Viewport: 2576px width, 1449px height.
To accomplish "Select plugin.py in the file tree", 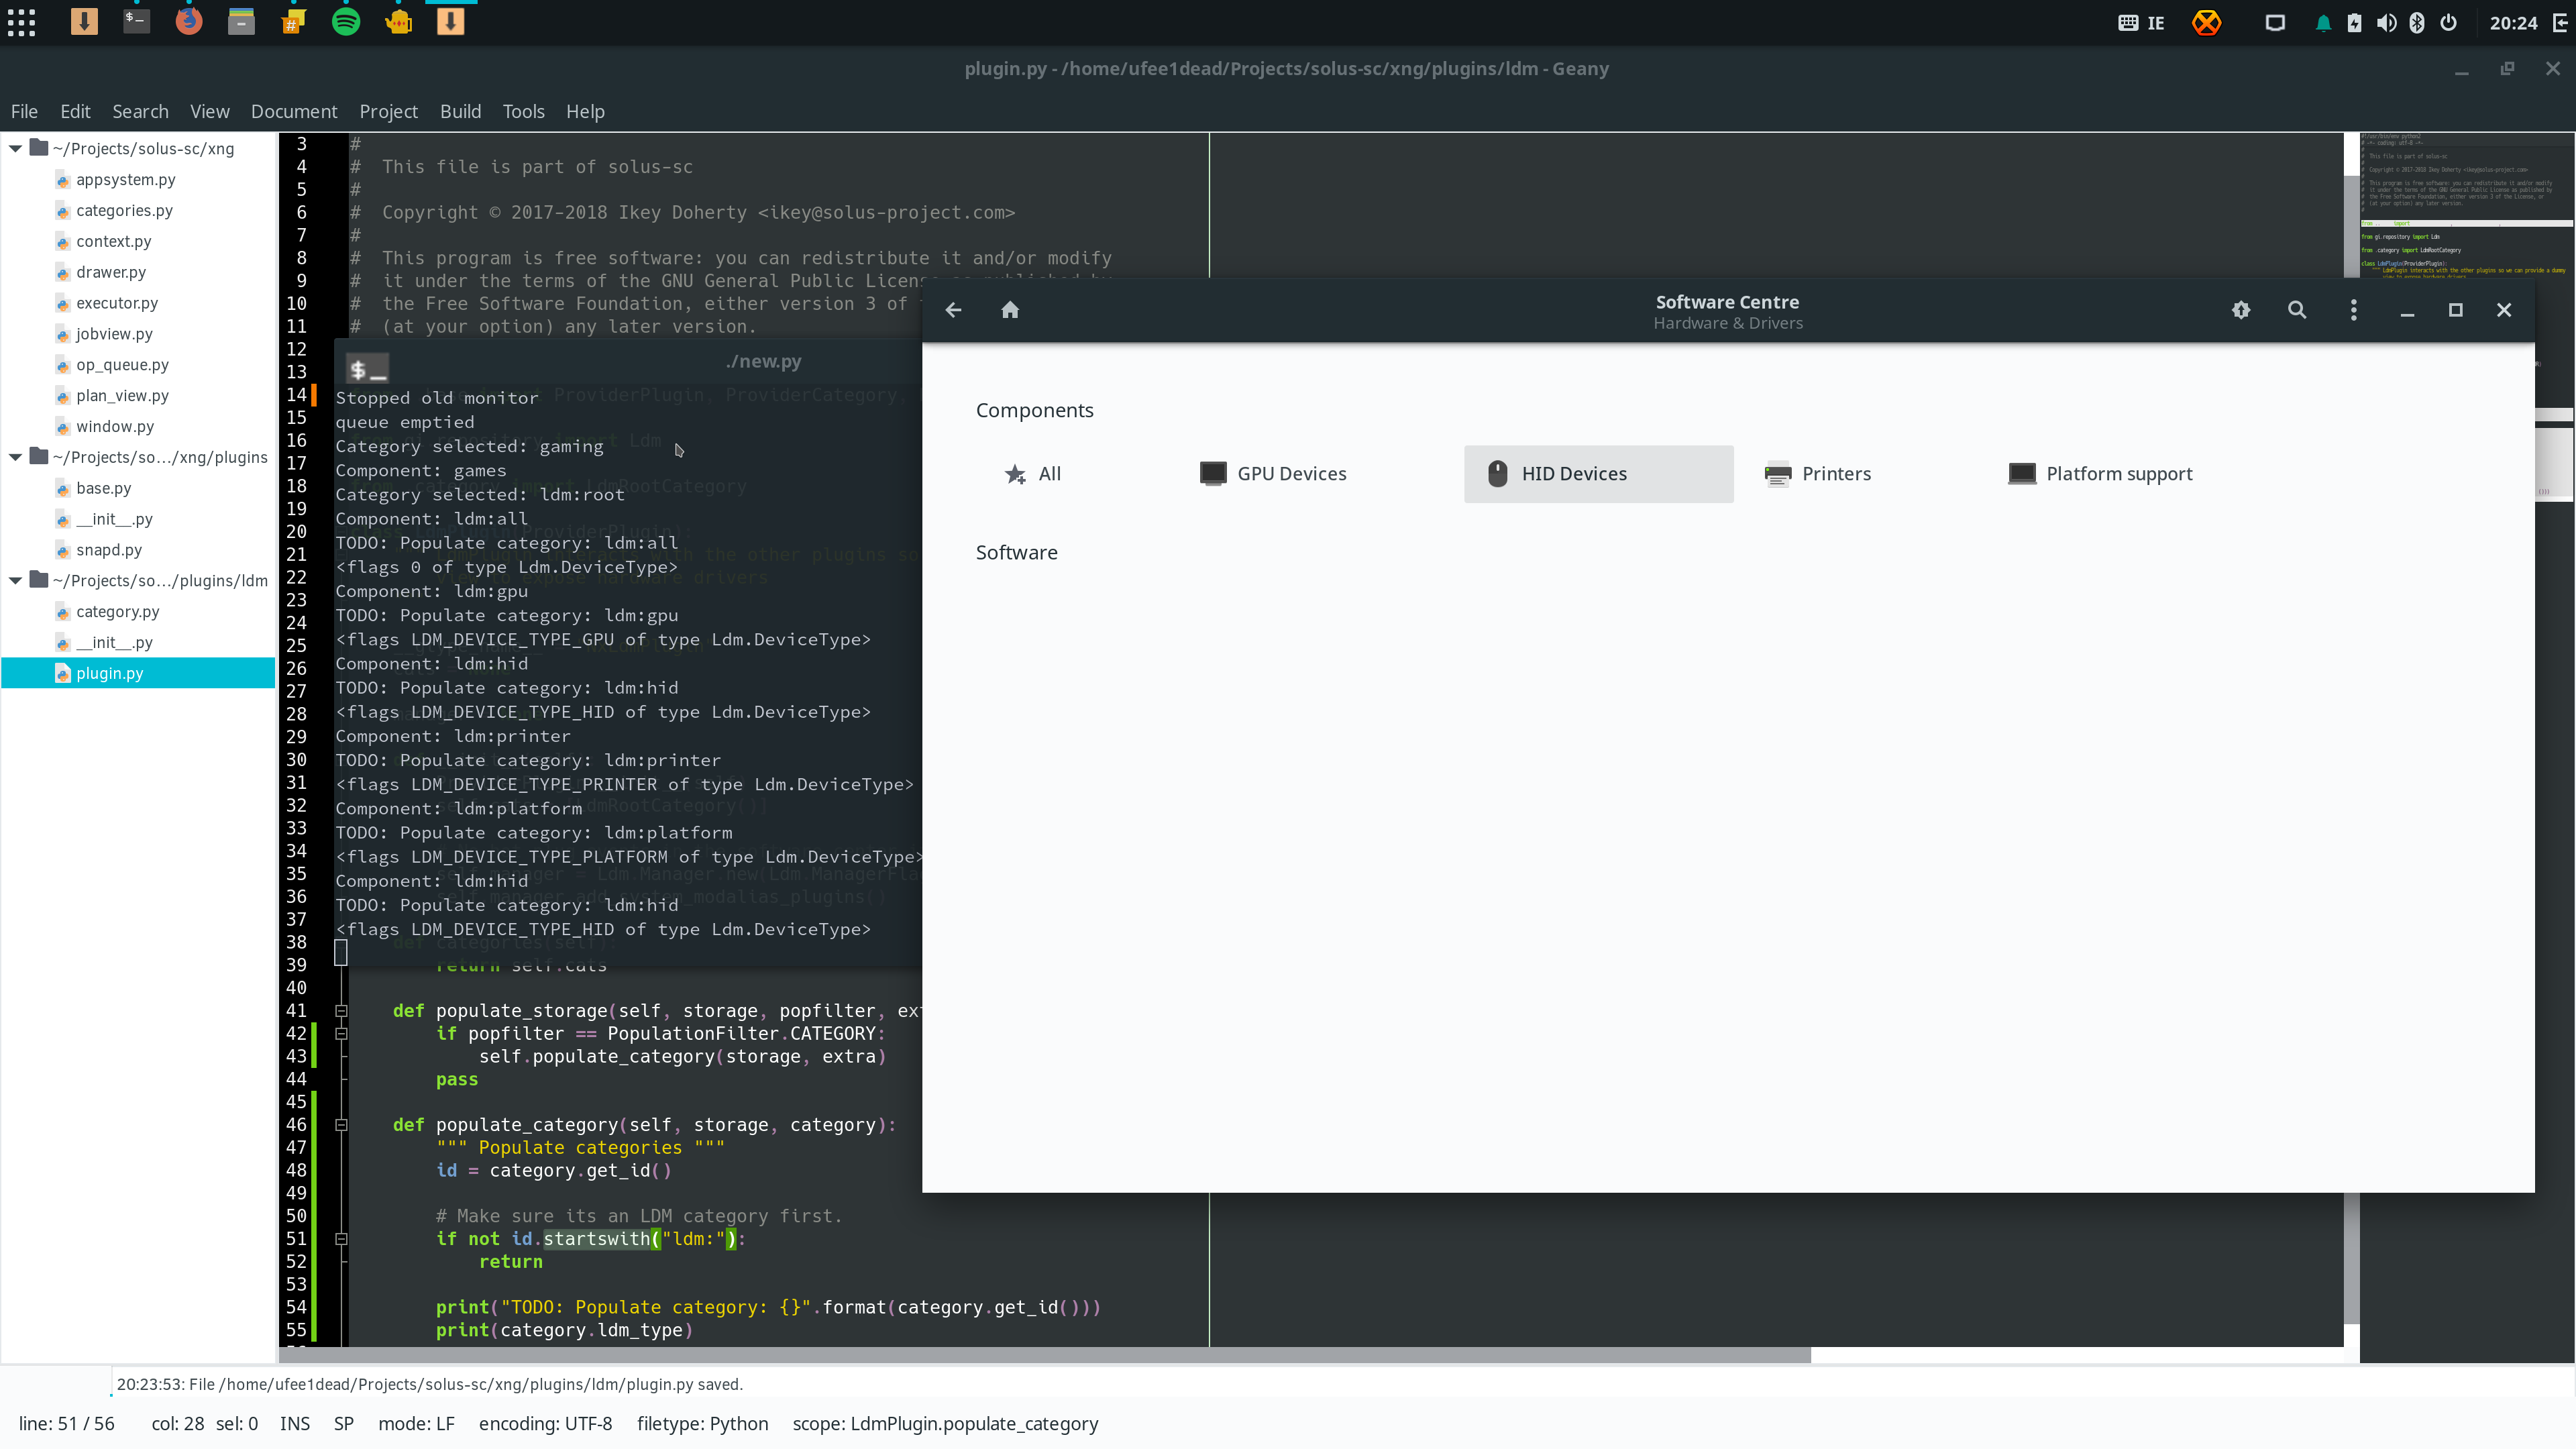I will tap(138, 673).
